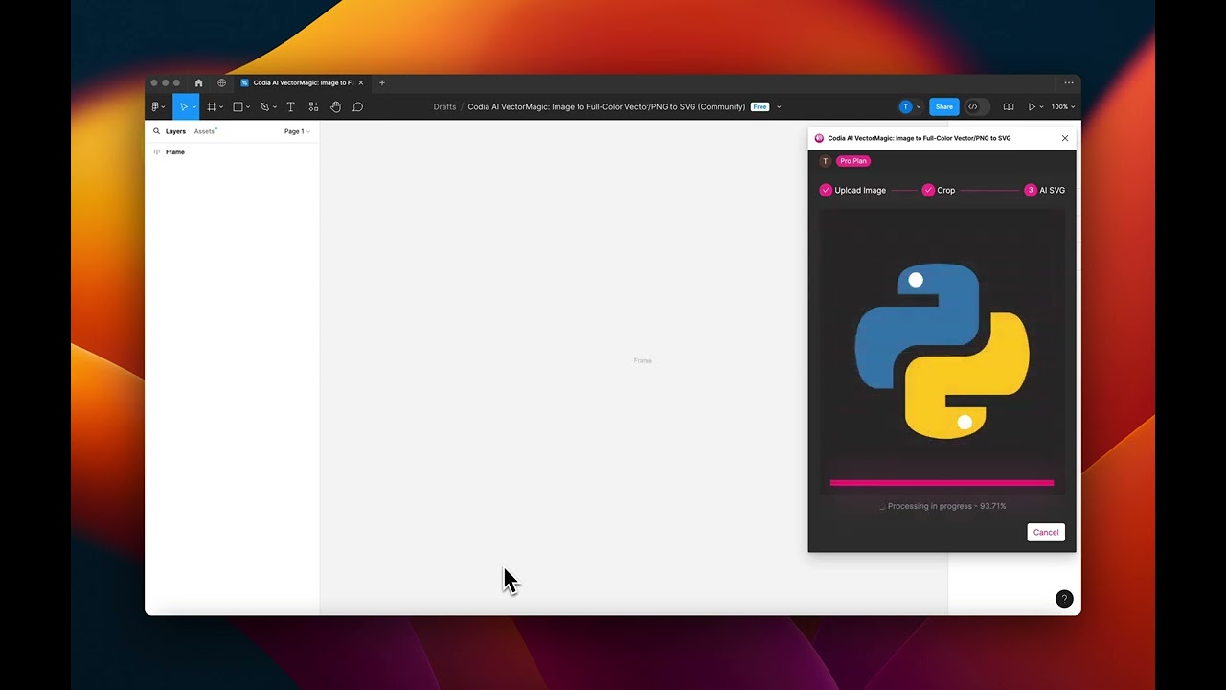
Task: Open the Figma main menu icon
Action: click(155, 106)
